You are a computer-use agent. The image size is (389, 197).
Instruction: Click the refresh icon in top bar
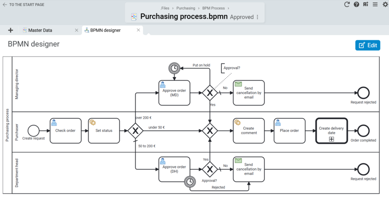pos(347,4)
